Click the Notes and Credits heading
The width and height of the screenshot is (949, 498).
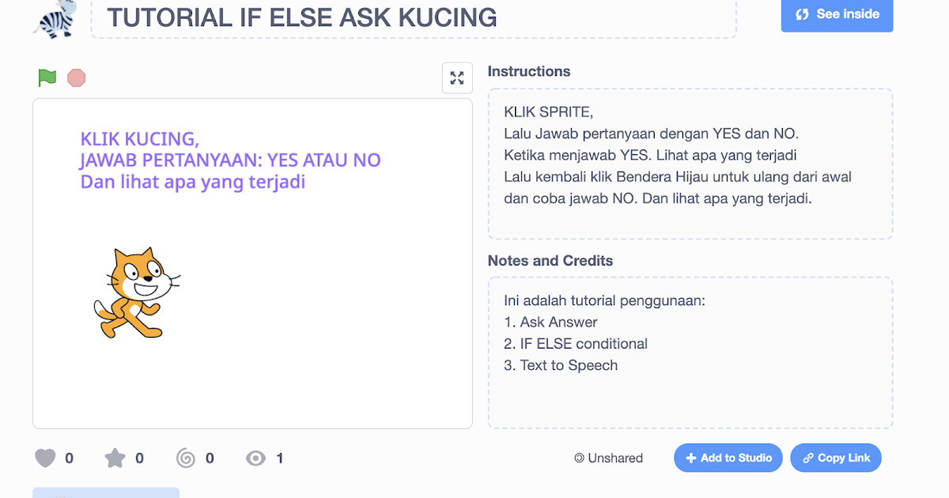pyautogui.click(x=550, y=260)
